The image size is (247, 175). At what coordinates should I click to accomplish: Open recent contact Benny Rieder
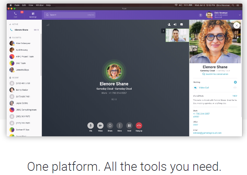[x=24, y=90]
